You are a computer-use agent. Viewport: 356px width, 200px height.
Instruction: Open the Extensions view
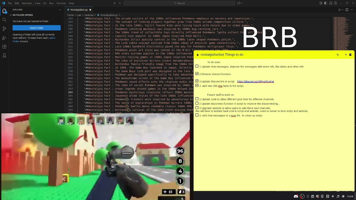click(4, 46)
